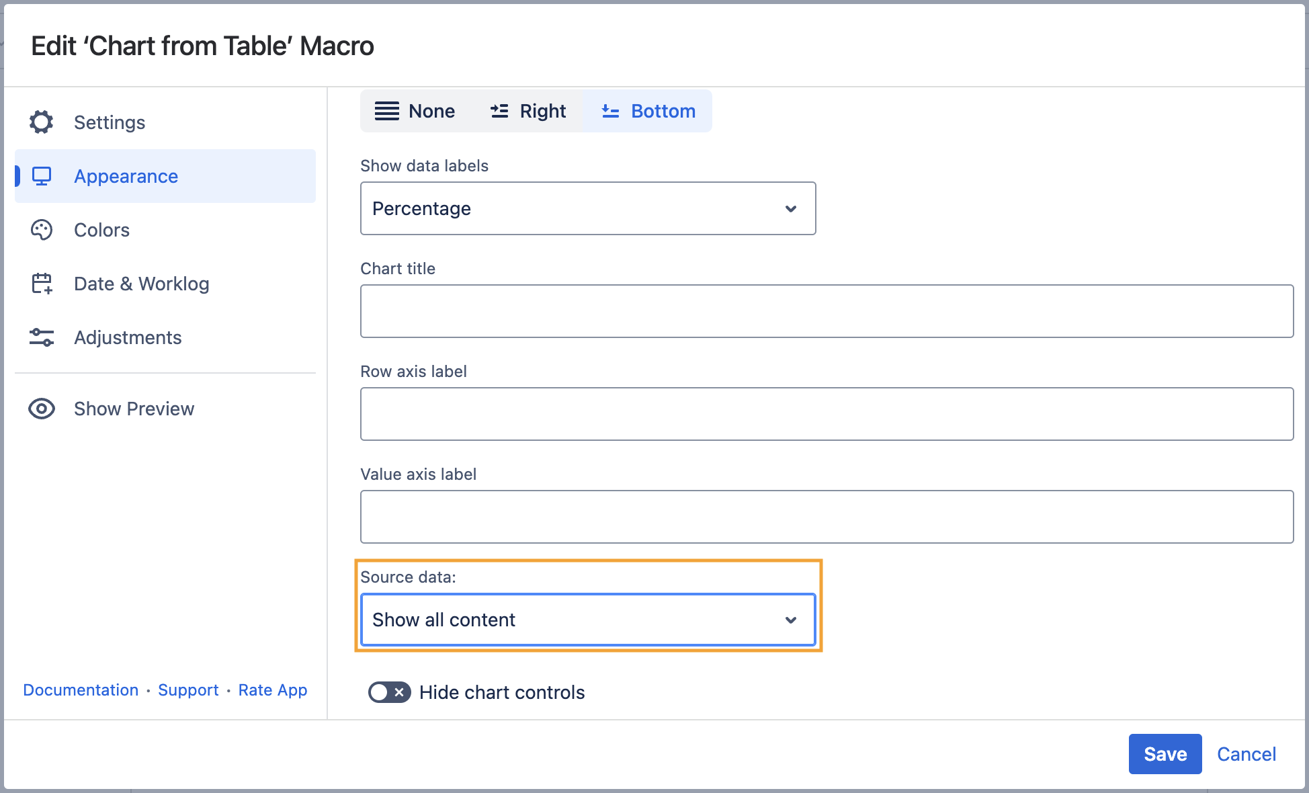This screenshot has height=793, width=1309.
Task: Click the None legend lines icon
Action: click(x=387, y=111)
